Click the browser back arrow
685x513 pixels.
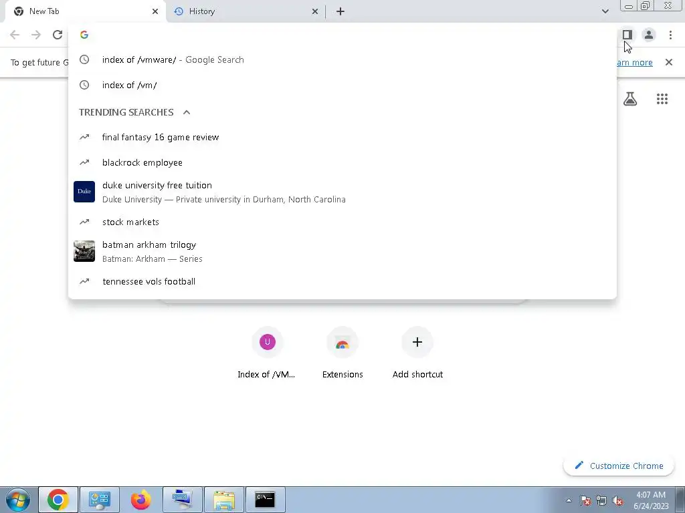(15, 35)
